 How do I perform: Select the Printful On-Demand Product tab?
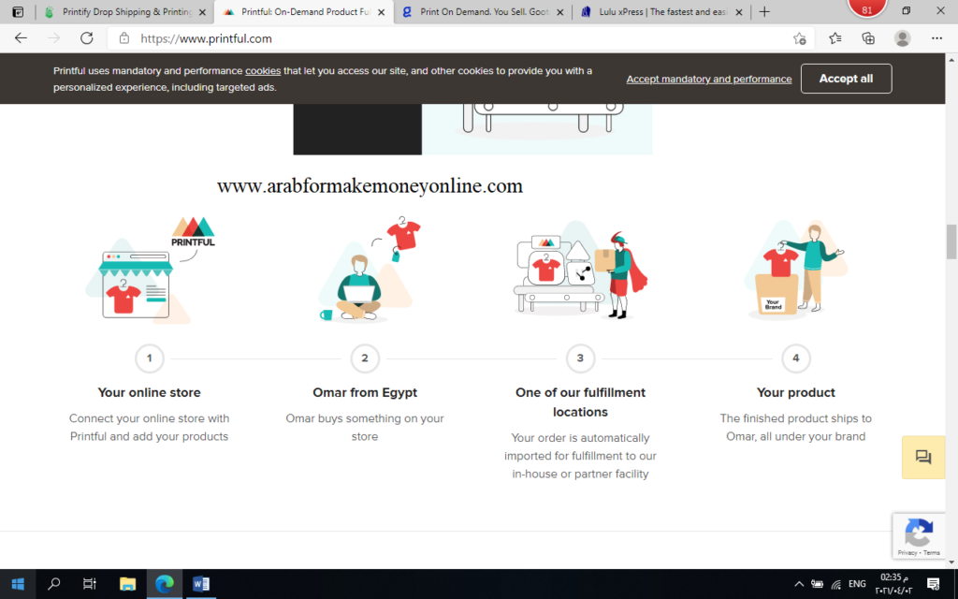point(303,12)
